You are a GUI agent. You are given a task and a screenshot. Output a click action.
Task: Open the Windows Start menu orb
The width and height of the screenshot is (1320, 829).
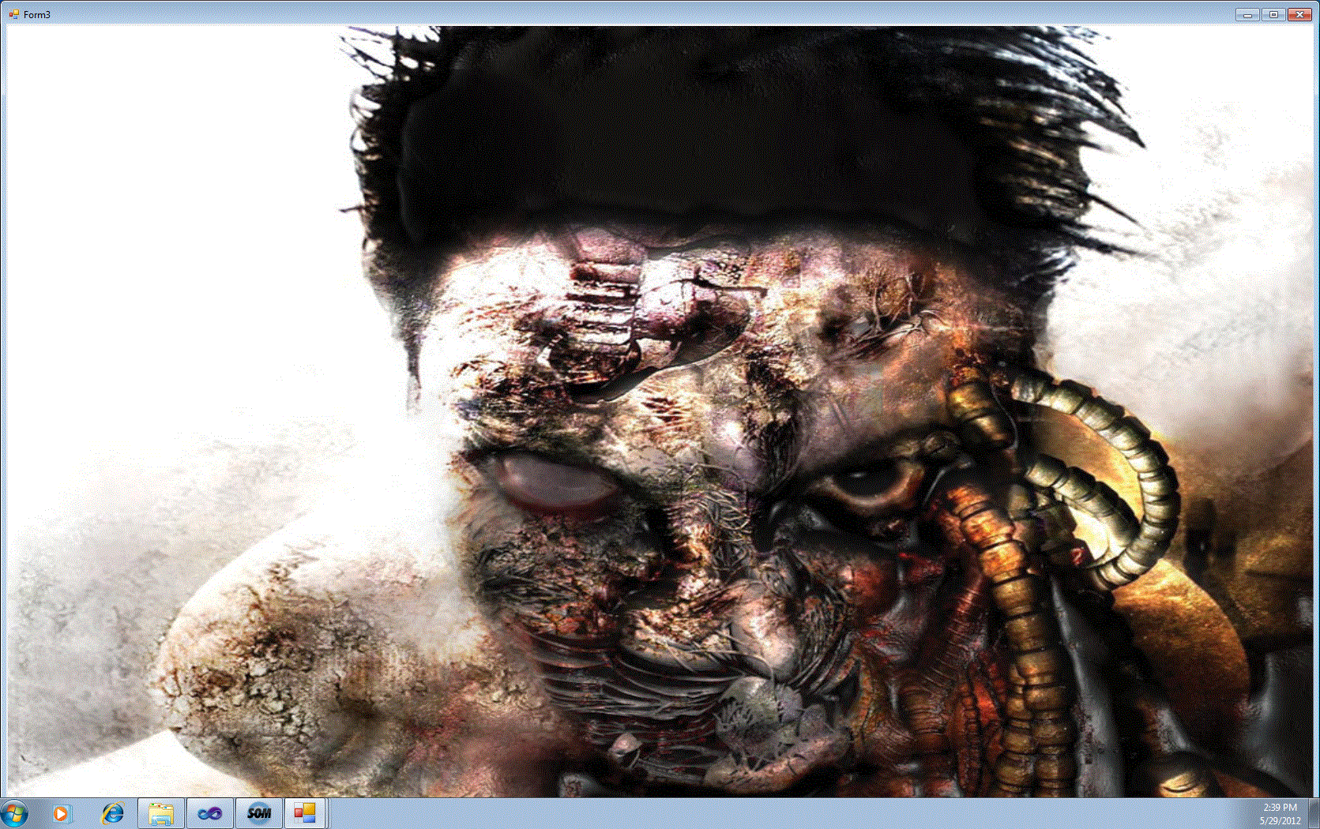click(14, 813)
